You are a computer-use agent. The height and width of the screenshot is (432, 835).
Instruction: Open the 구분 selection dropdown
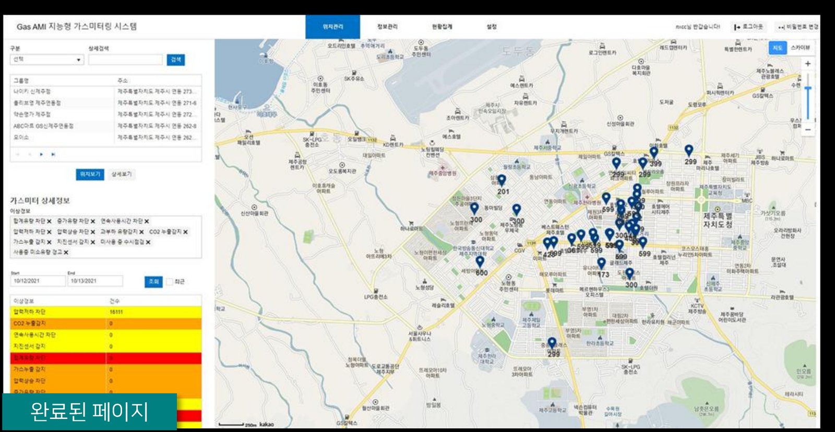point(47,59)
